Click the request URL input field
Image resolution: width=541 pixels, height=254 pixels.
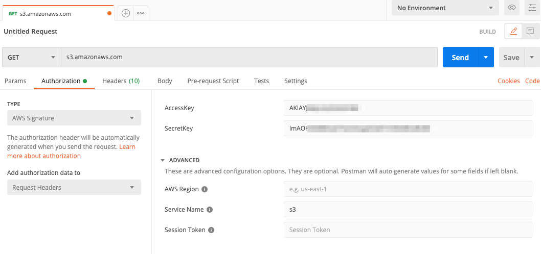249,57
